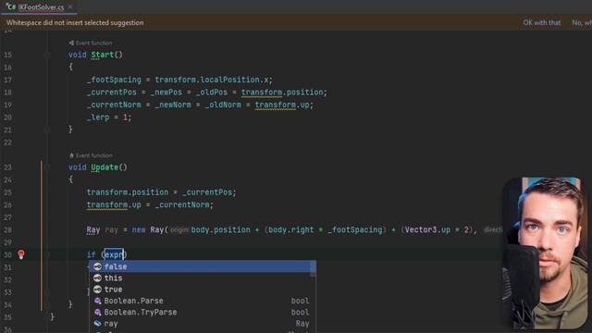The height and width of the screenshot is (333, 592).
Task: Select 'true' in completion list
Action: [x=203, y=290]
